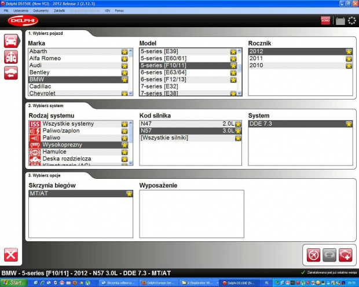
Task: Open the Dokumenty menu
Action: [41, 11]
